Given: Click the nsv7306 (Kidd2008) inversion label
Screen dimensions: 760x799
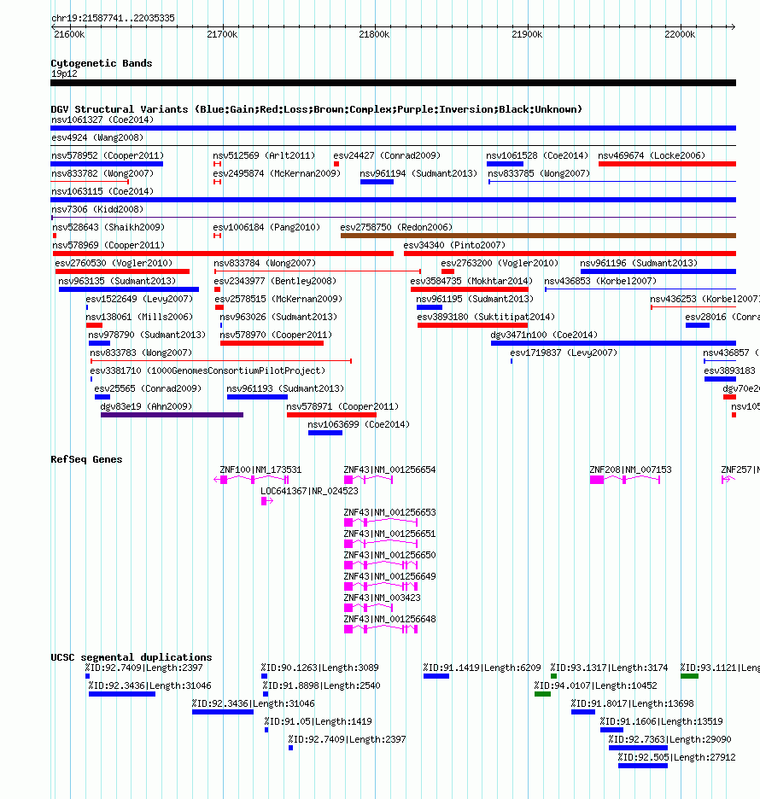Looking at the screenshot, I should [x=97, y=209].
